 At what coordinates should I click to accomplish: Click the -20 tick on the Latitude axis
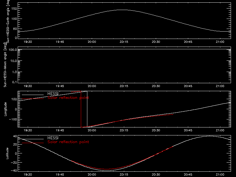tap(14, 163)
